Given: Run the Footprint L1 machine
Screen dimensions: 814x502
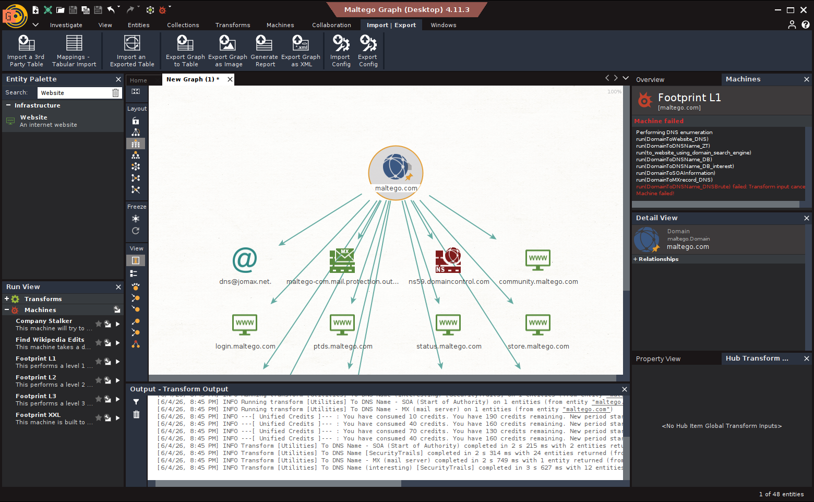Looking at the screenshot, I should click(118, 362).
